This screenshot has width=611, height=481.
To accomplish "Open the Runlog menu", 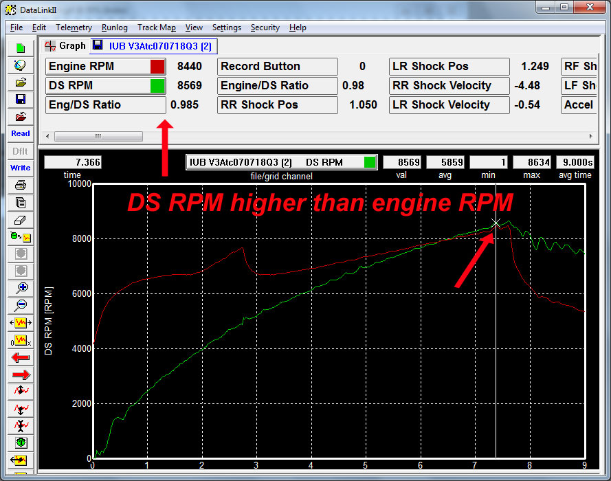I will (x=114, y=27).
